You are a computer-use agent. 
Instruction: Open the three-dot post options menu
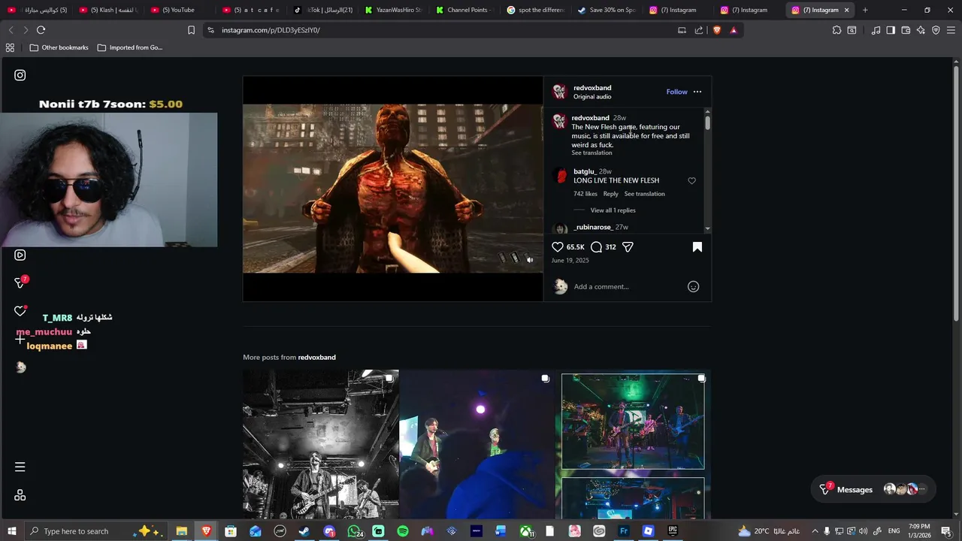pos(697,92)
